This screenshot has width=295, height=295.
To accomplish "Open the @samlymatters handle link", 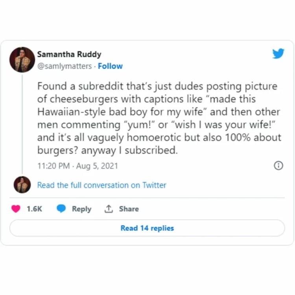I will [65, 66].
